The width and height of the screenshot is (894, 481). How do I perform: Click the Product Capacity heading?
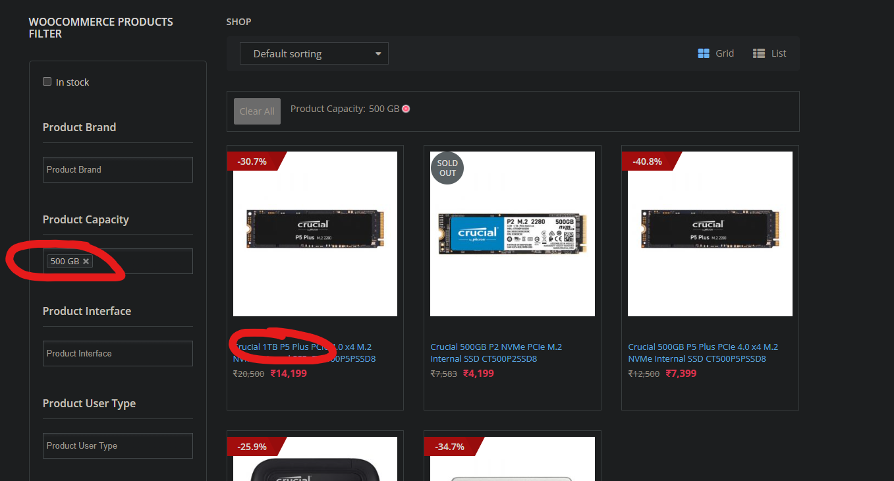[x=86, y=219]
